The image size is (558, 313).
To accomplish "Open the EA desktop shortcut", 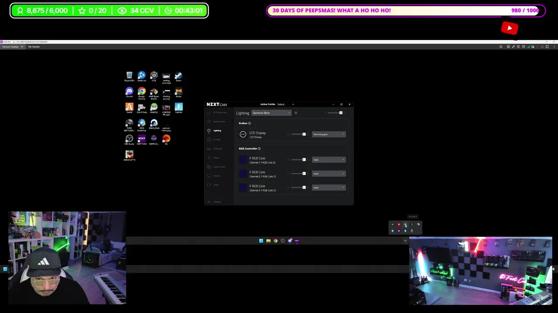I will [166, 140].
